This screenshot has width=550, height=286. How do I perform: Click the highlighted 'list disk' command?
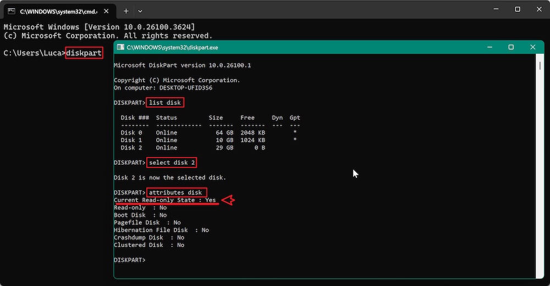[166, 103]
